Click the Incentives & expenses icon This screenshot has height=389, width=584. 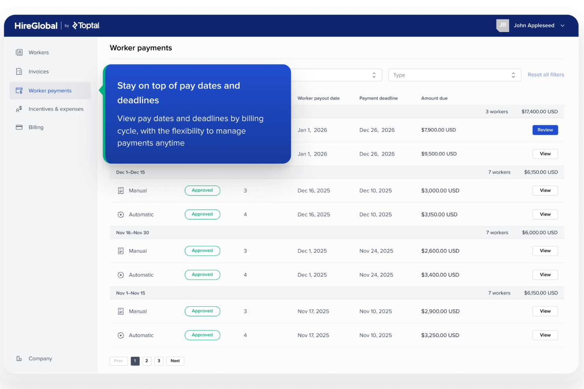[19, 109]
